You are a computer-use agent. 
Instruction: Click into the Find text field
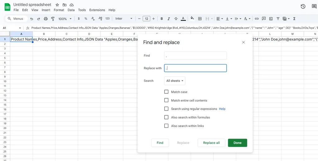coord(195,56)
